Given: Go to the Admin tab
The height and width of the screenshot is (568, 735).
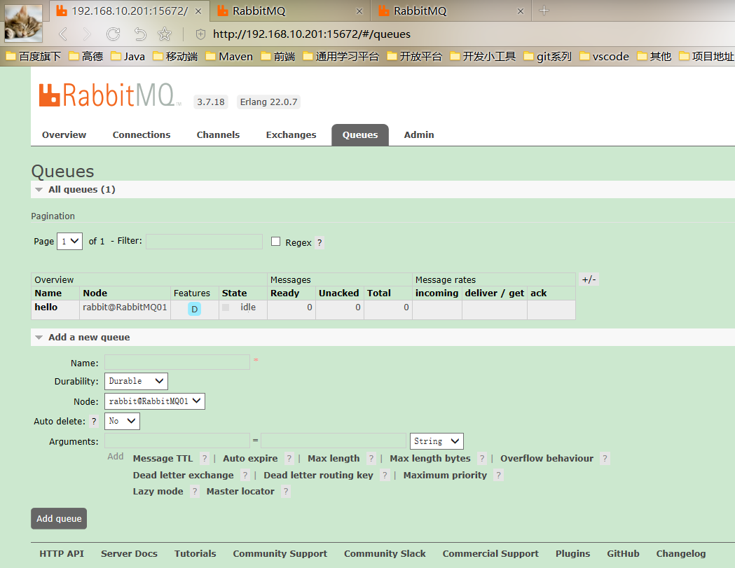Looking at the screenshot, I should pyautogui.click(x=419, y=135).
